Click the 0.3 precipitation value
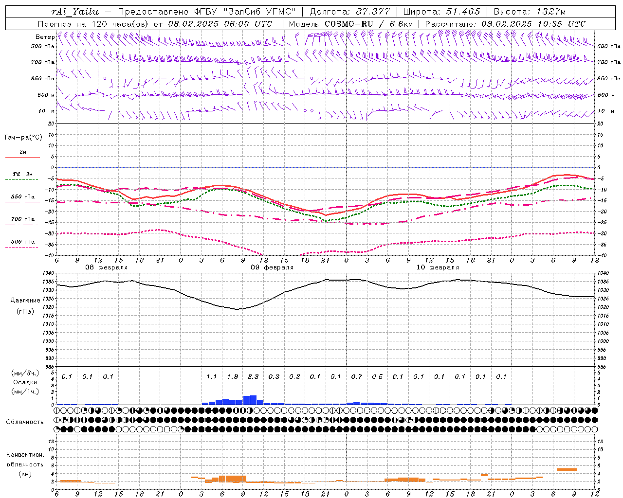Image resolution: width=623 pixels, height=498 pixels. click(274, 376)
